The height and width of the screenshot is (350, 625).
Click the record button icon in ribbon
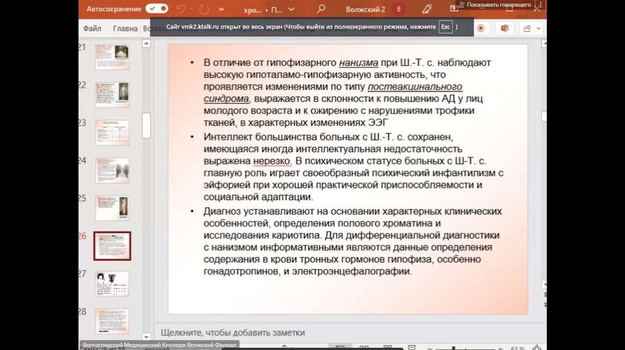(481, 28)
